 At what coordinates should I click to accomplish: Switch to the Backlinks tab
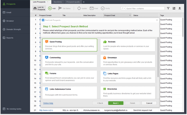pyautogui.click(x=58, y=2)
